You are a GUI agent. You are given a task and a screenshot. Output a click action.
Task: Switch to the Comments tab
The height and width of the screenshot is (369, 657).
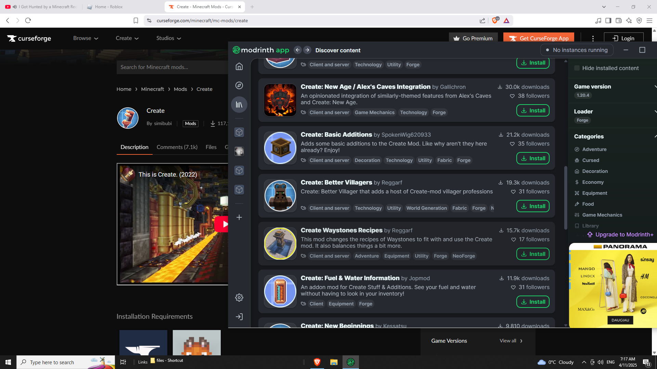pyautogui.click(x=177, y=147)
